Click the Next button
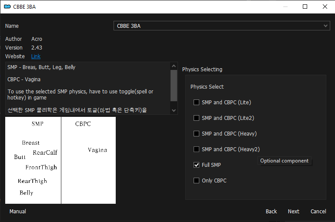Image resolution: width=335 pixels, height=222 pixels. (294, 211)
